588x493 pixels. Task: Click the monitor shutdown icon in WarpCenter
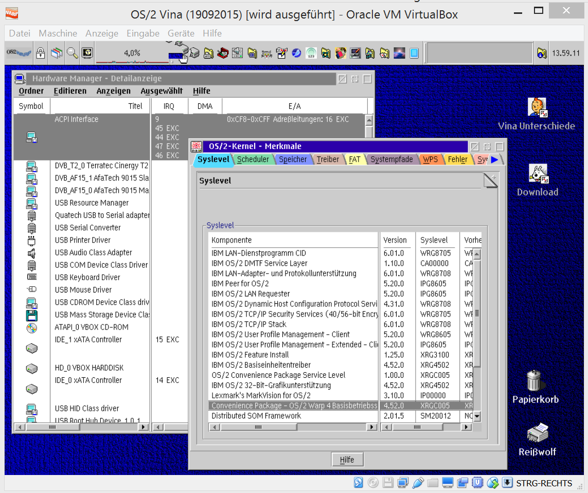tap(87, 53)
